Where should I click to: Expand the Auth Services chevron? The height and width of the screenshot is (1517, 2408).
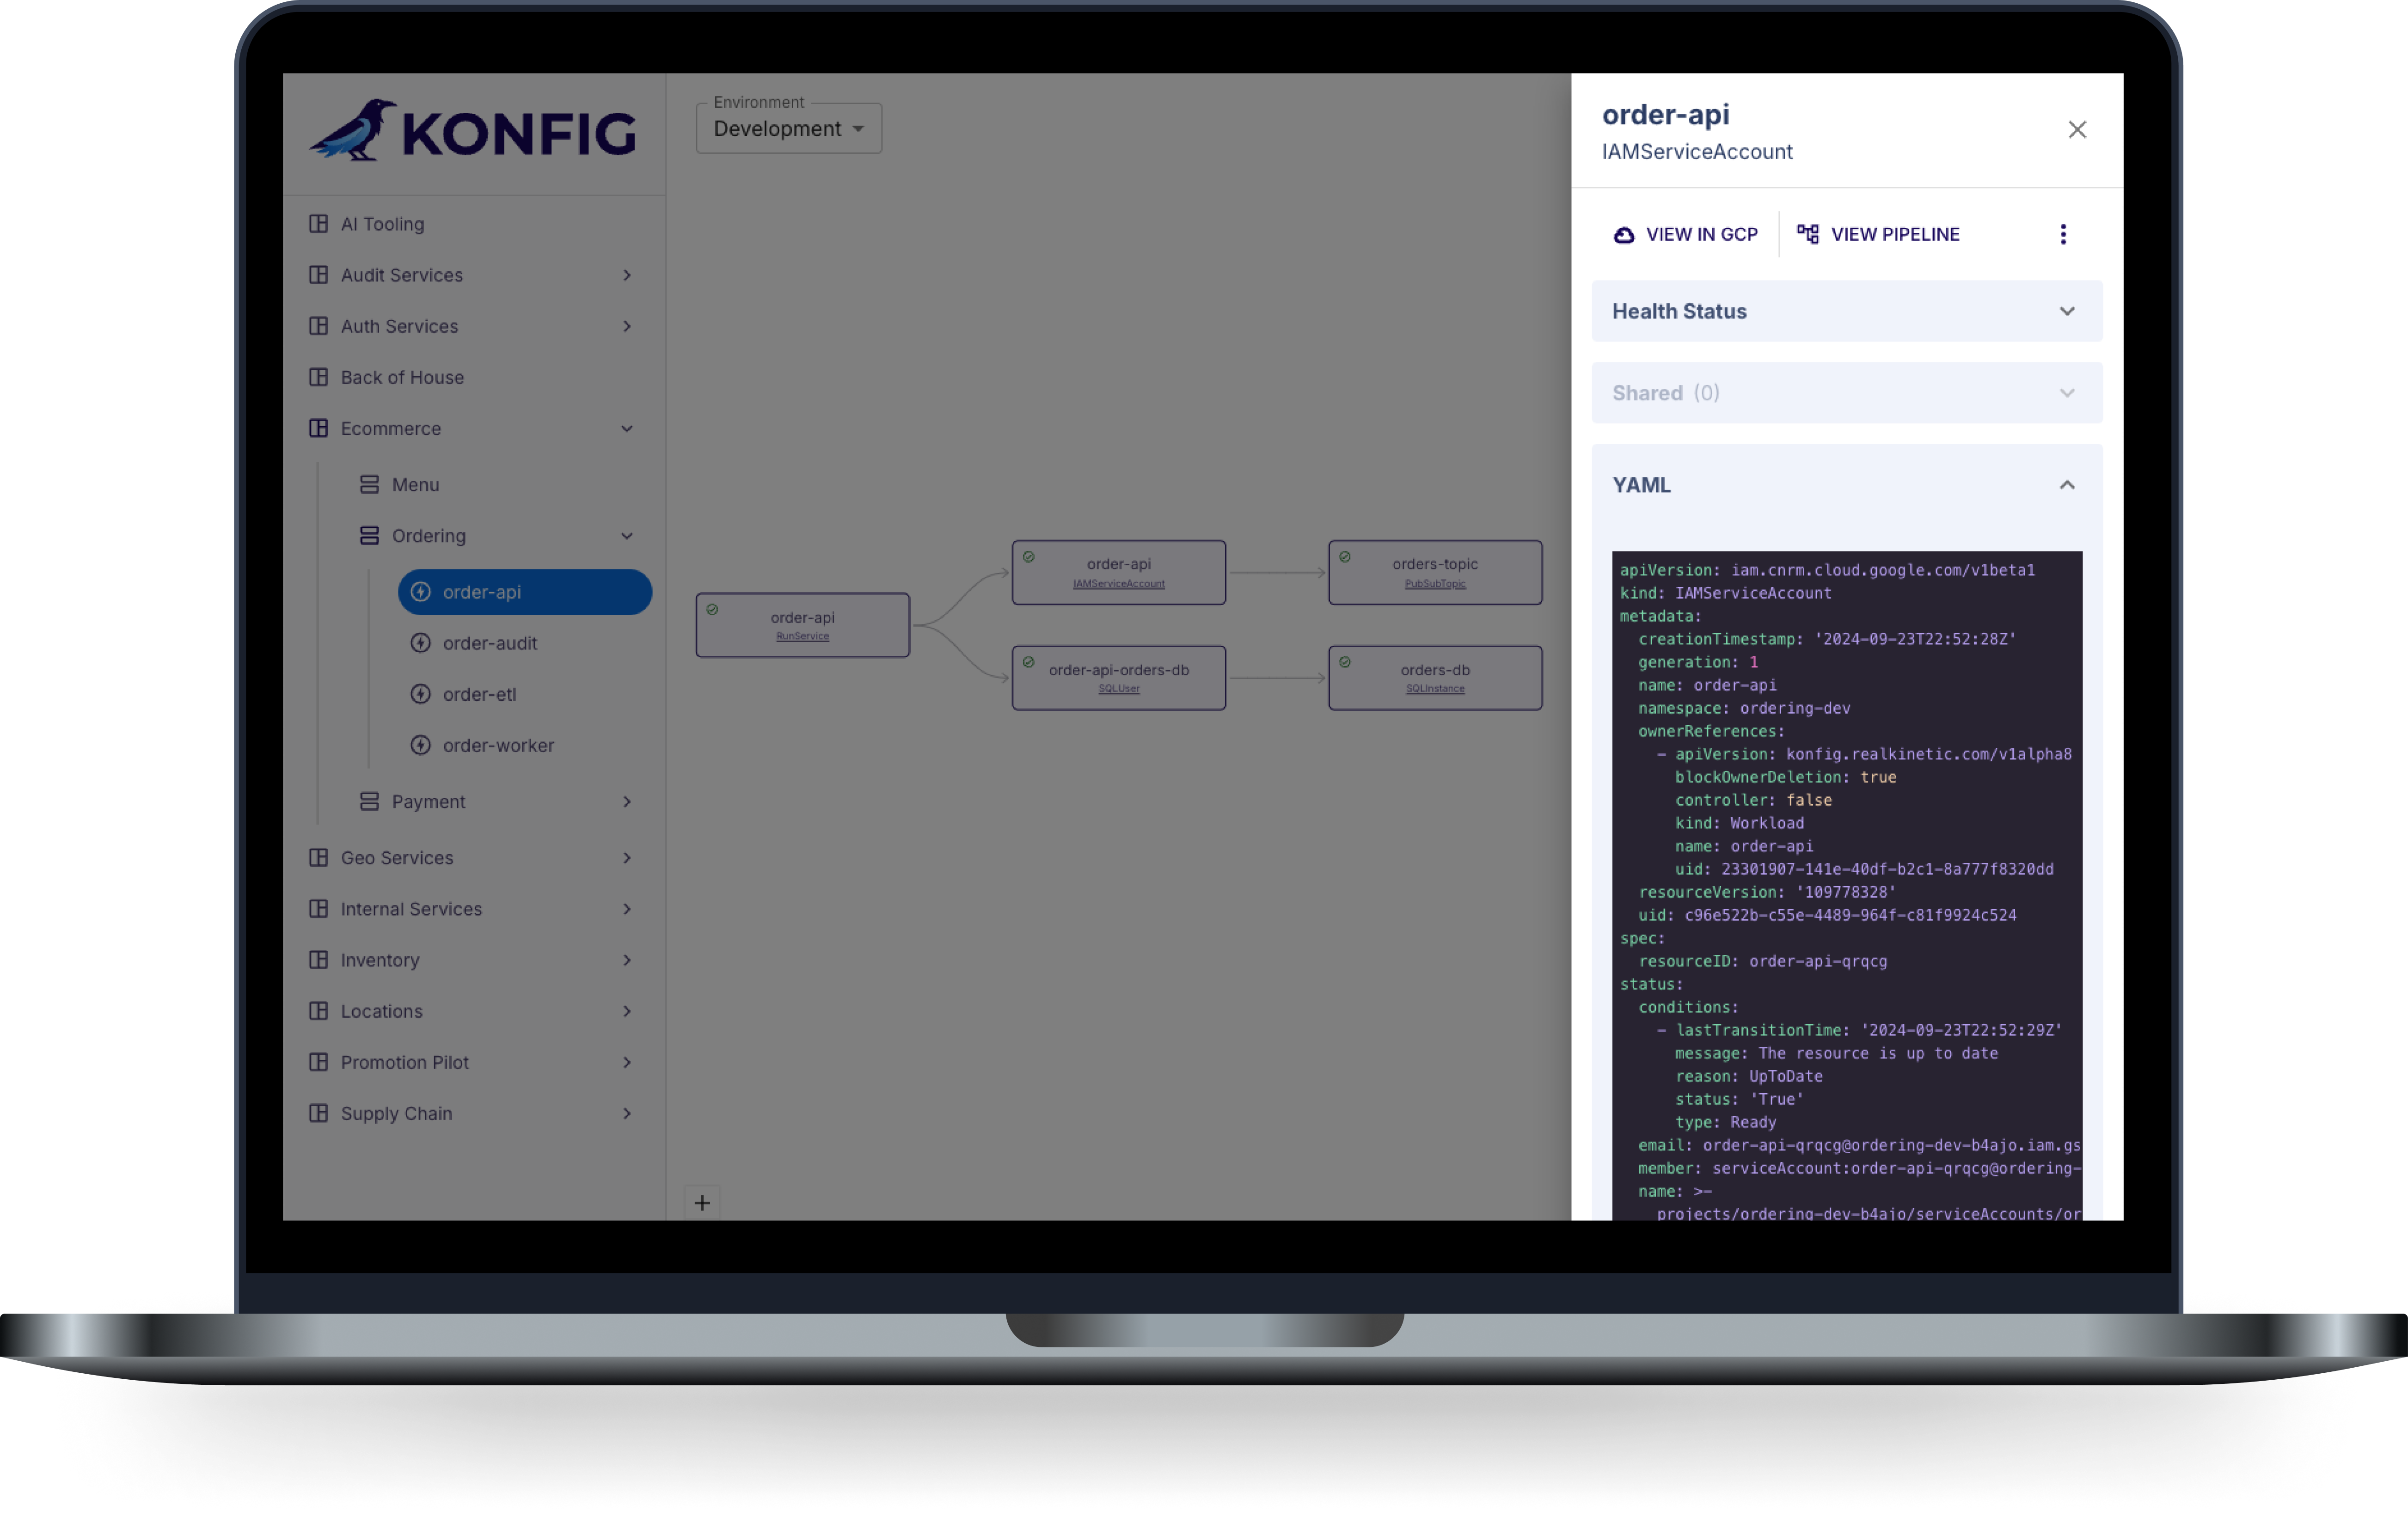[x=627, y=326]
